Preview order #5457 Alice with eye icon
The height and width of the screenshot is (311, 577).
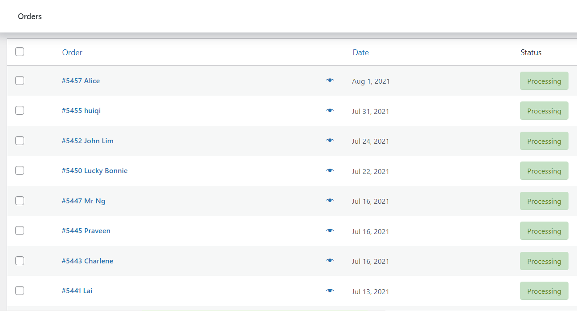330,81
